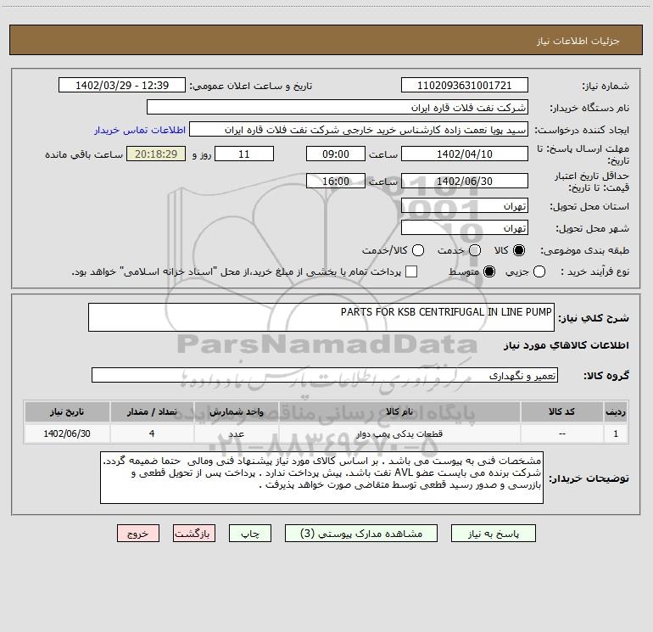Click the response deadline date 1402/04/10
653x632 pixels.
[465, 154]
